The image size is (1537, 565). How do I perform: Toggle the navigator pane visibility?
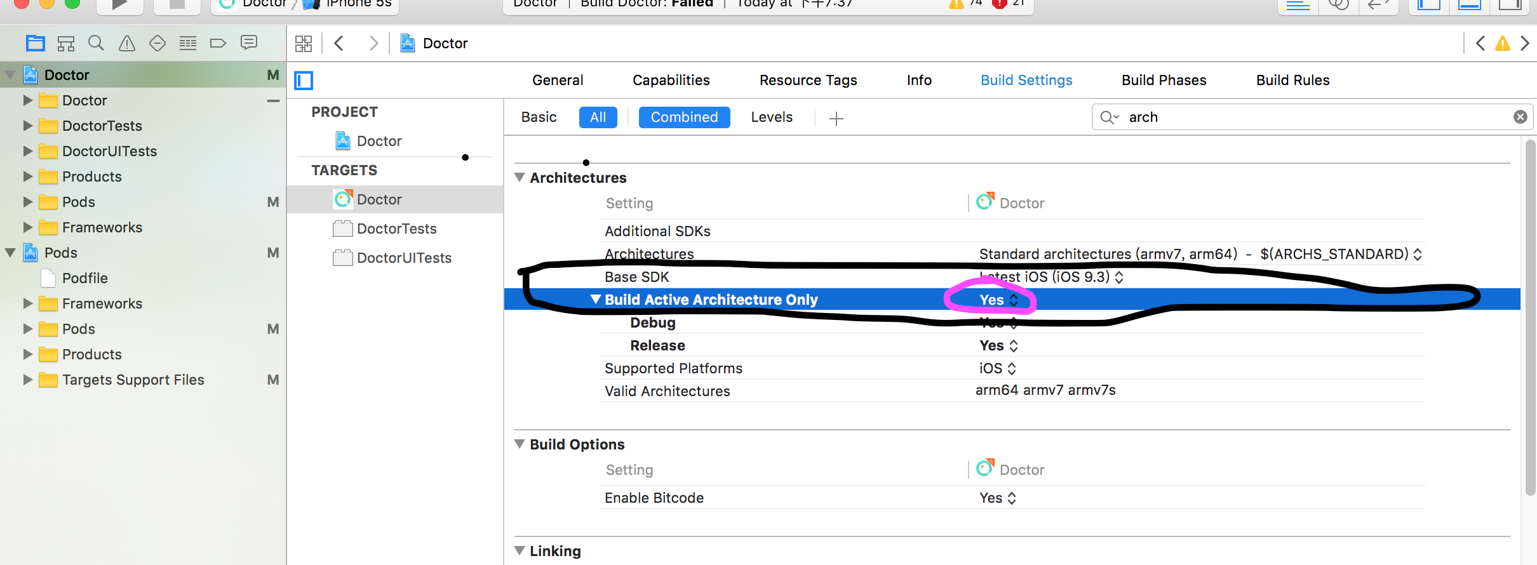(1429, 5)
